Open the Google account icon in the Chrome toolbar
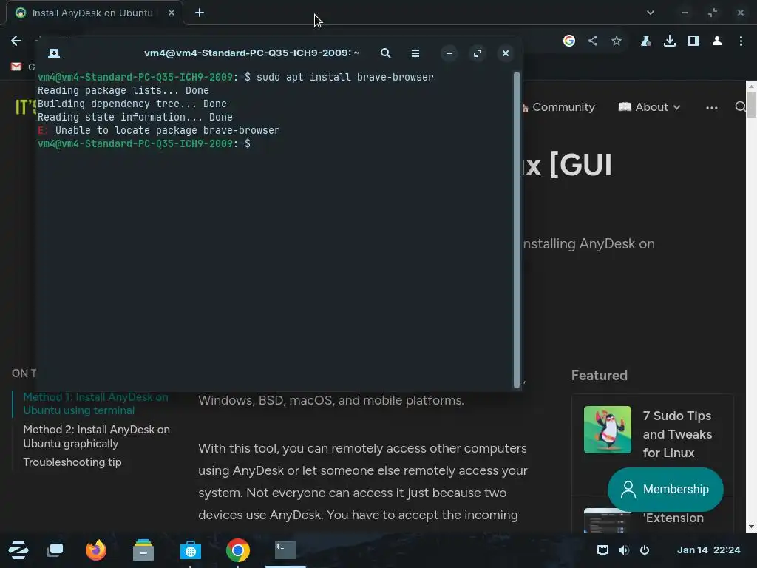757x568 pixels. click(x=569, y=41)
